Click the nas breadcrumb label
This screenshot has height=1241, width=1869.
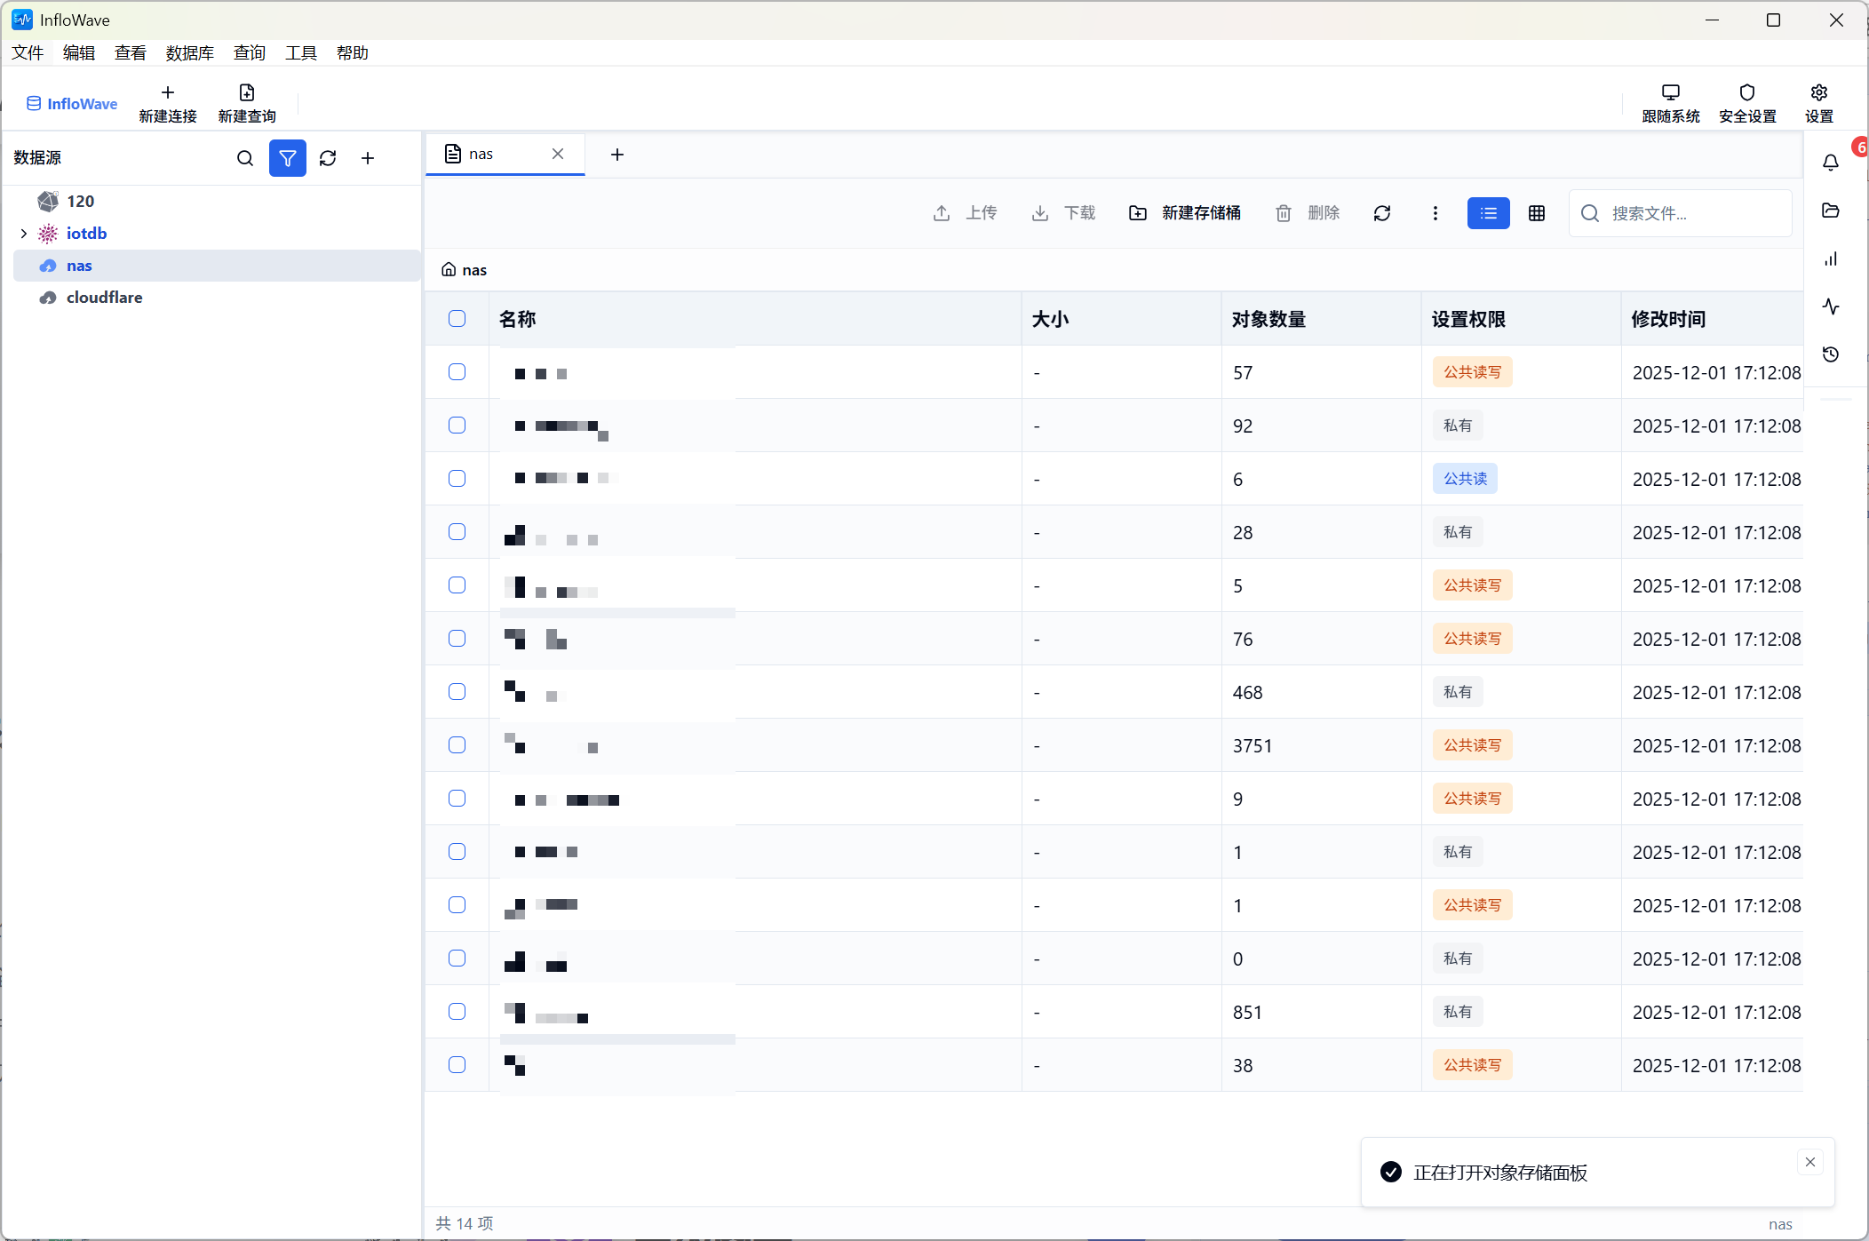(474, 269)
